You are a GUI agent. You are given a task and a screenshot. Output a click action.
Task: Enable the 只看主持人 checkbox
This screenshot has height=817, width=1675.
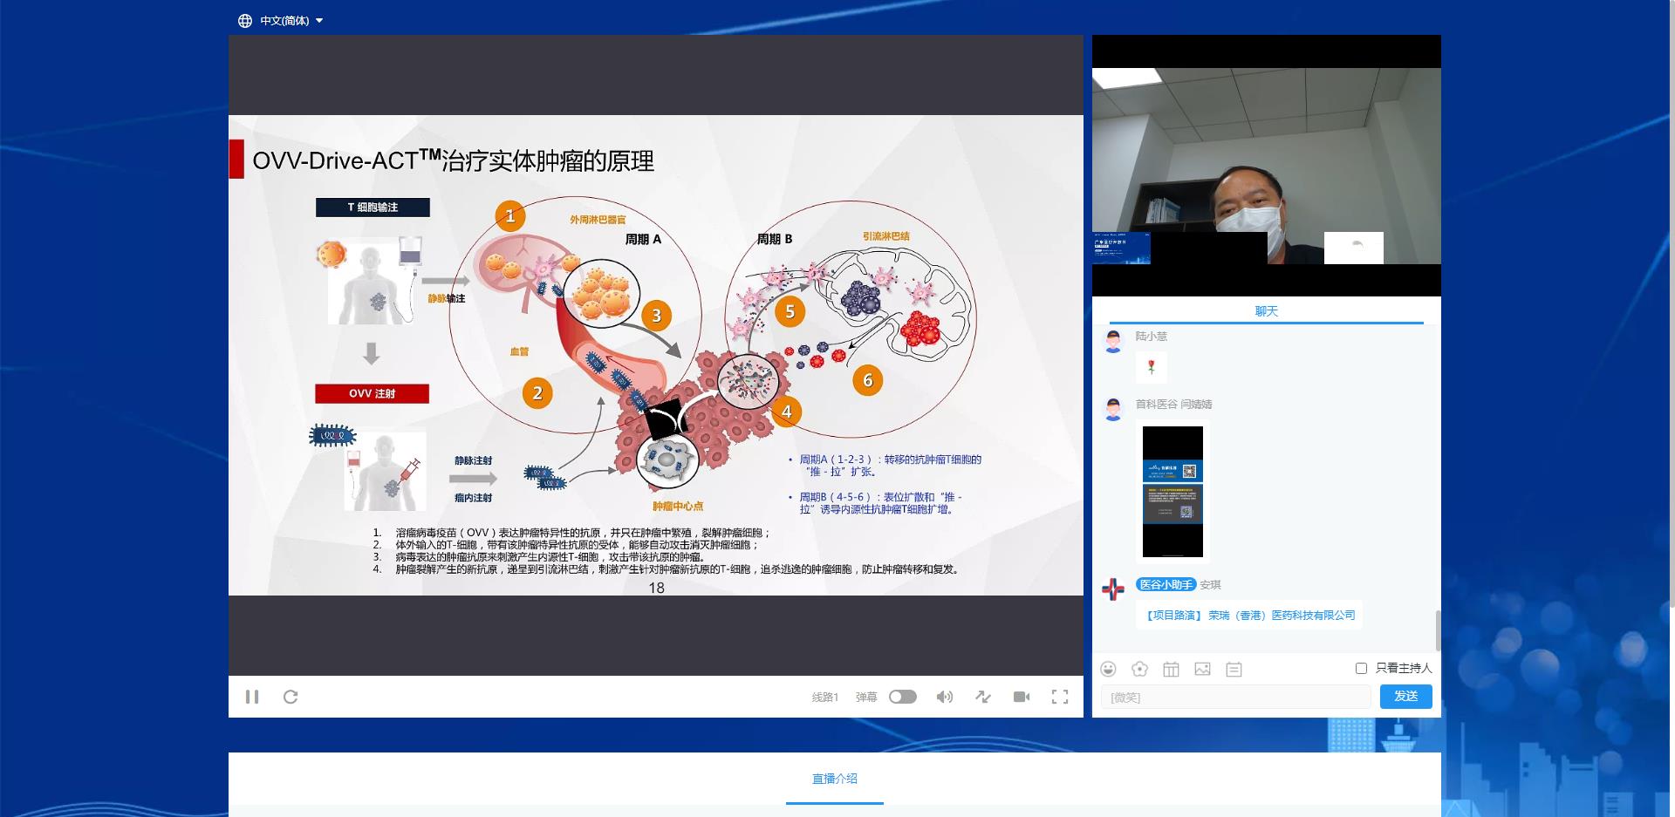point(1361,668)
